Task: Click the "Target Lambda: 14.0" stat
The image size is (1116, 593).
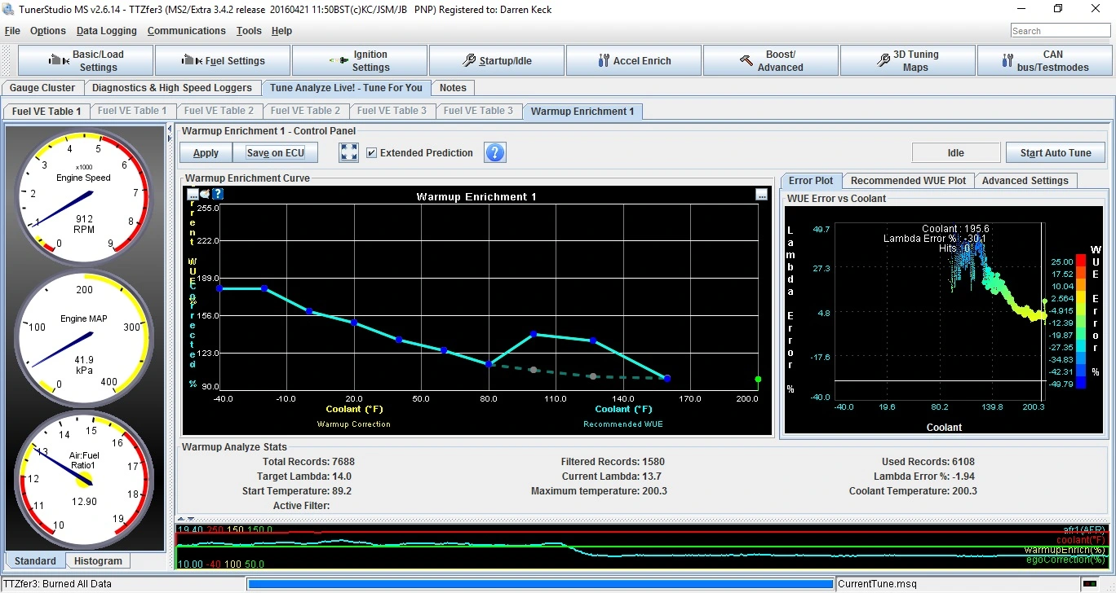Action: pyautogui.click(x=303, y=477)
